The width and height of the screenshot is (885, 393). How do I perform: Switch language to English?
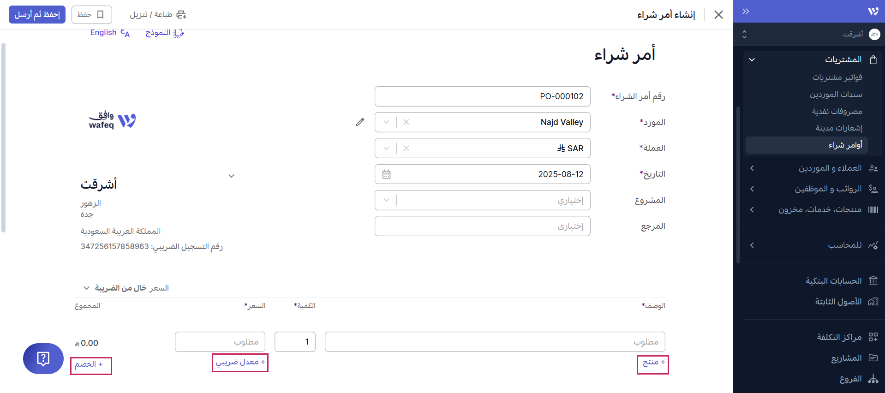[110, 33]
